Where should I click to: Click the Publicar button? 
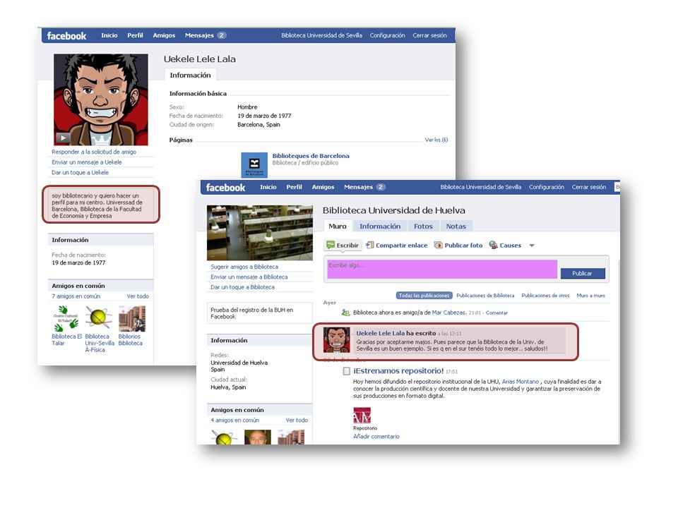pyautogui.click(x=583, y=274)
